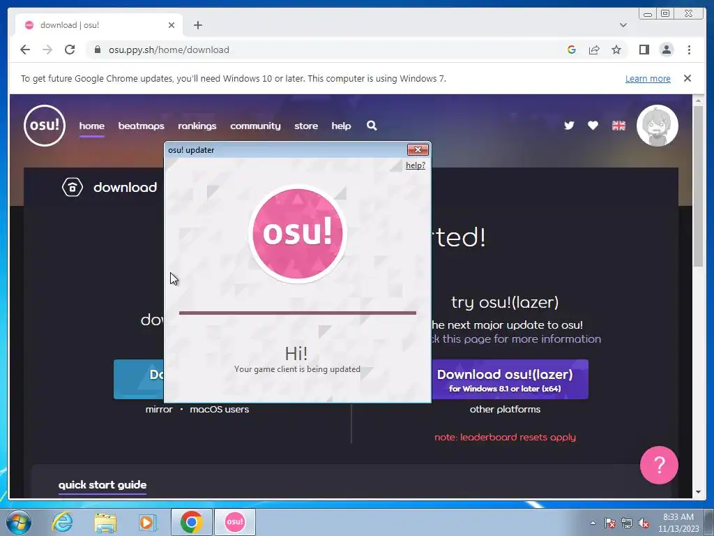Open the media player taskbar icon

pyautogui.click(x=146, y=522)
